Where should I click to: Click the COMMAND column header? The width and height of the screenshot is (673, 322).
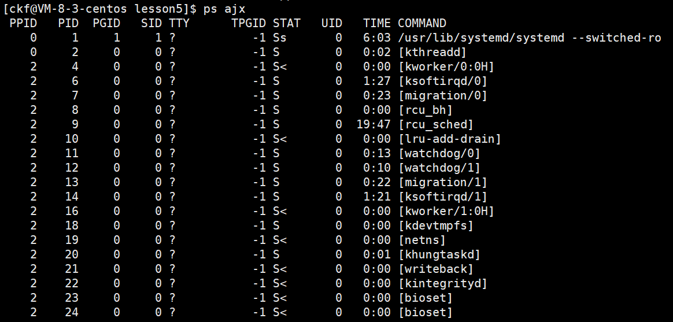click(x=422, y=23)
